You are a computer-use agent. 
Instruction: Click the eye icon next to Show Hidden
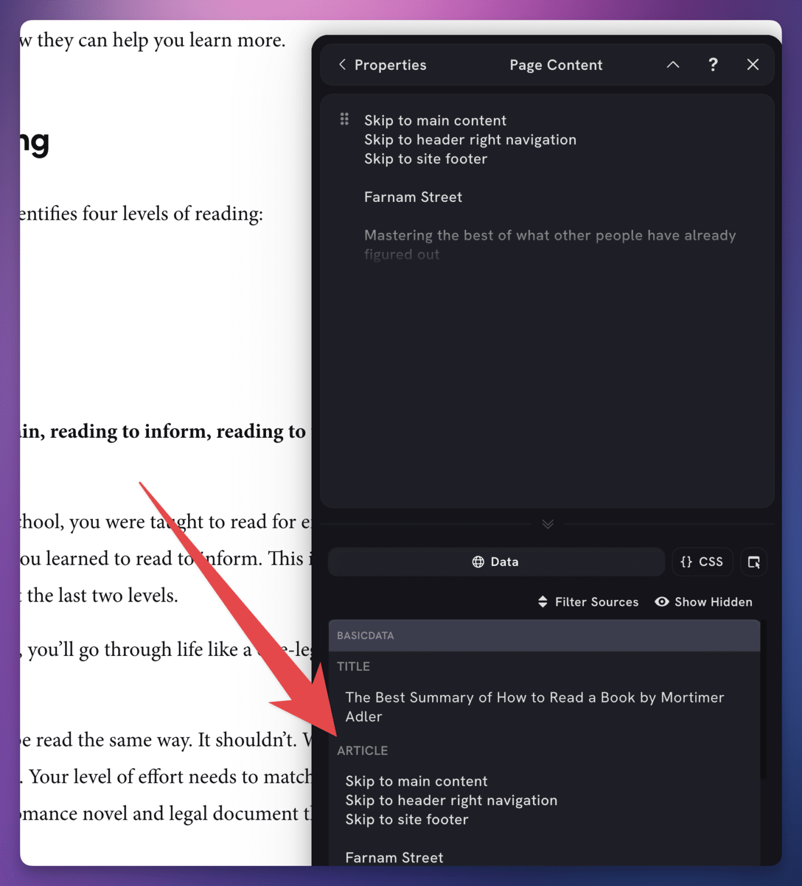(x=661, y=602)
